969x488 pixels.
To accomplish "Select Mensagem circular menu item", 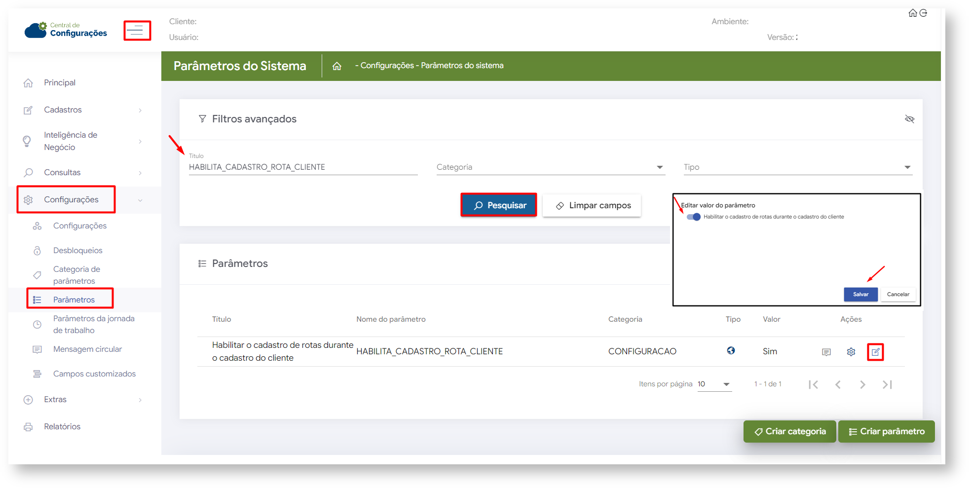I will [87, 349].
